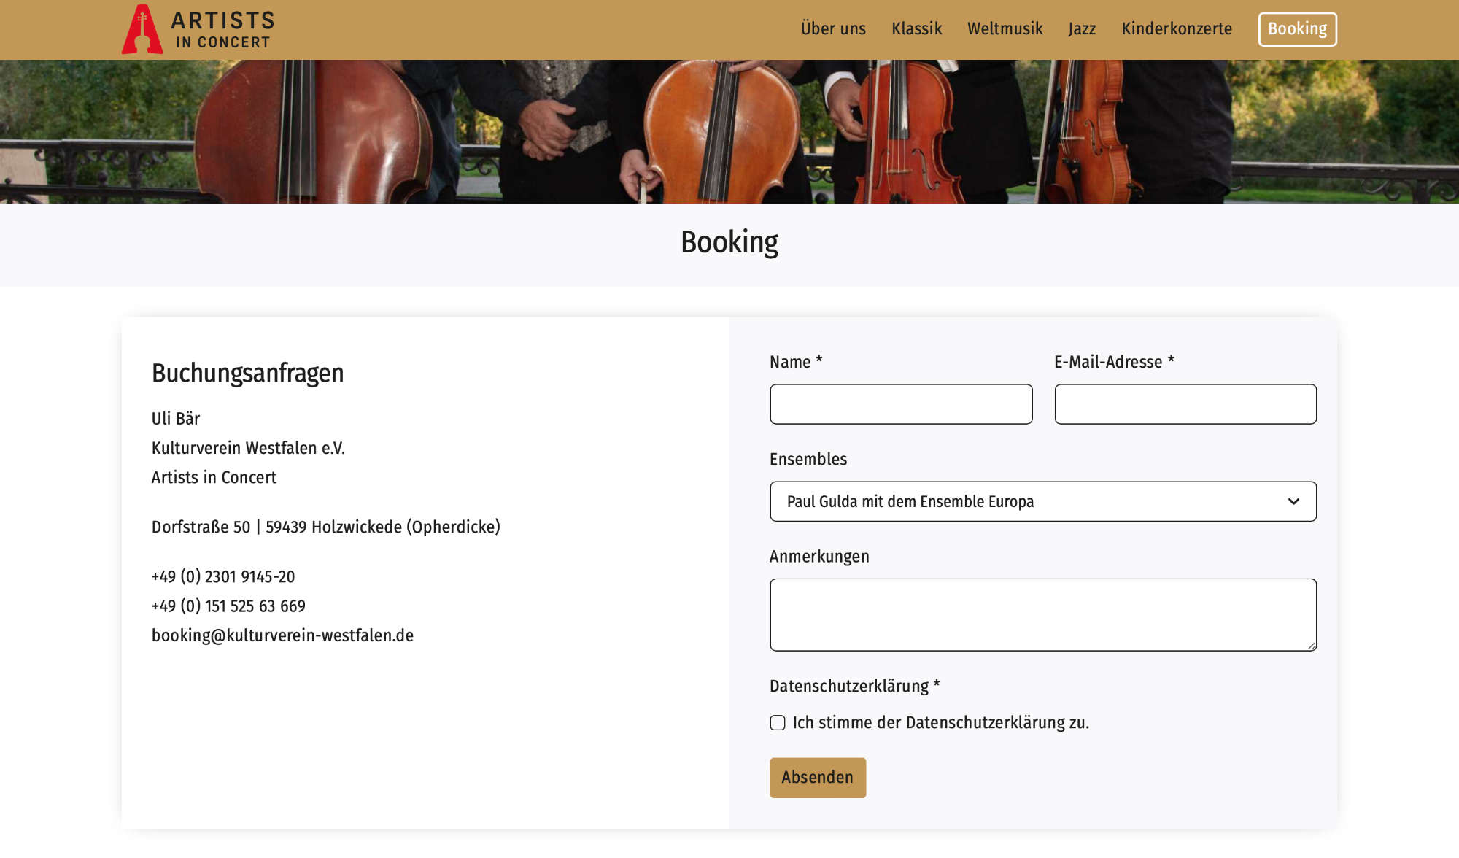The height and width of the screenshot is (858, 1459).
Task: Click the Anmerkungen textarea resize handle
Action: (1311, 646)
